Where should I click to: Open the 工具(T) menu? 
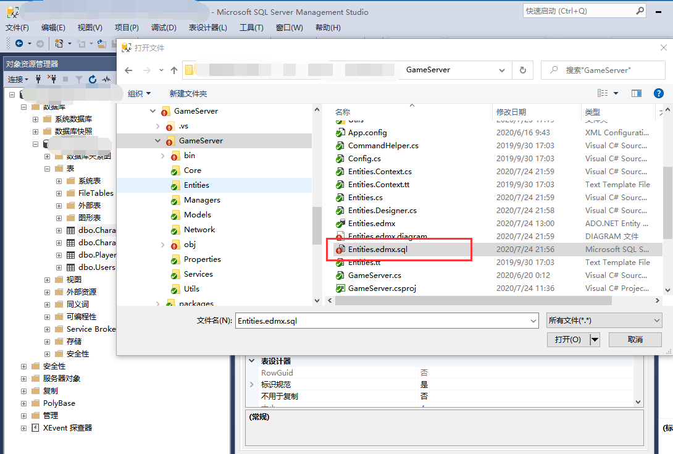click(251, 28)
